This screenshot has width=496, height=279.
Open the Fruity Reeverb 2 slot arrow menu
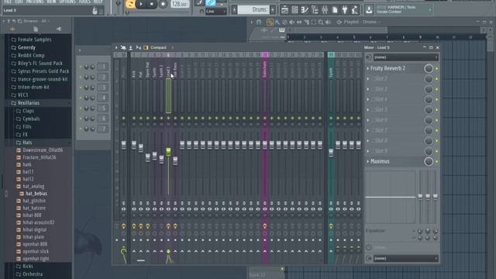pos(367,68)
